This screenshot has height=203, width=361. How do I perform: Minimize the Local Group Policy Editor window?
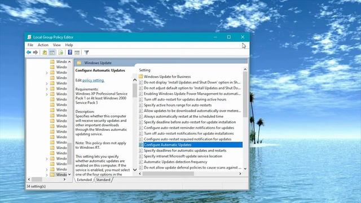point(215,37)
